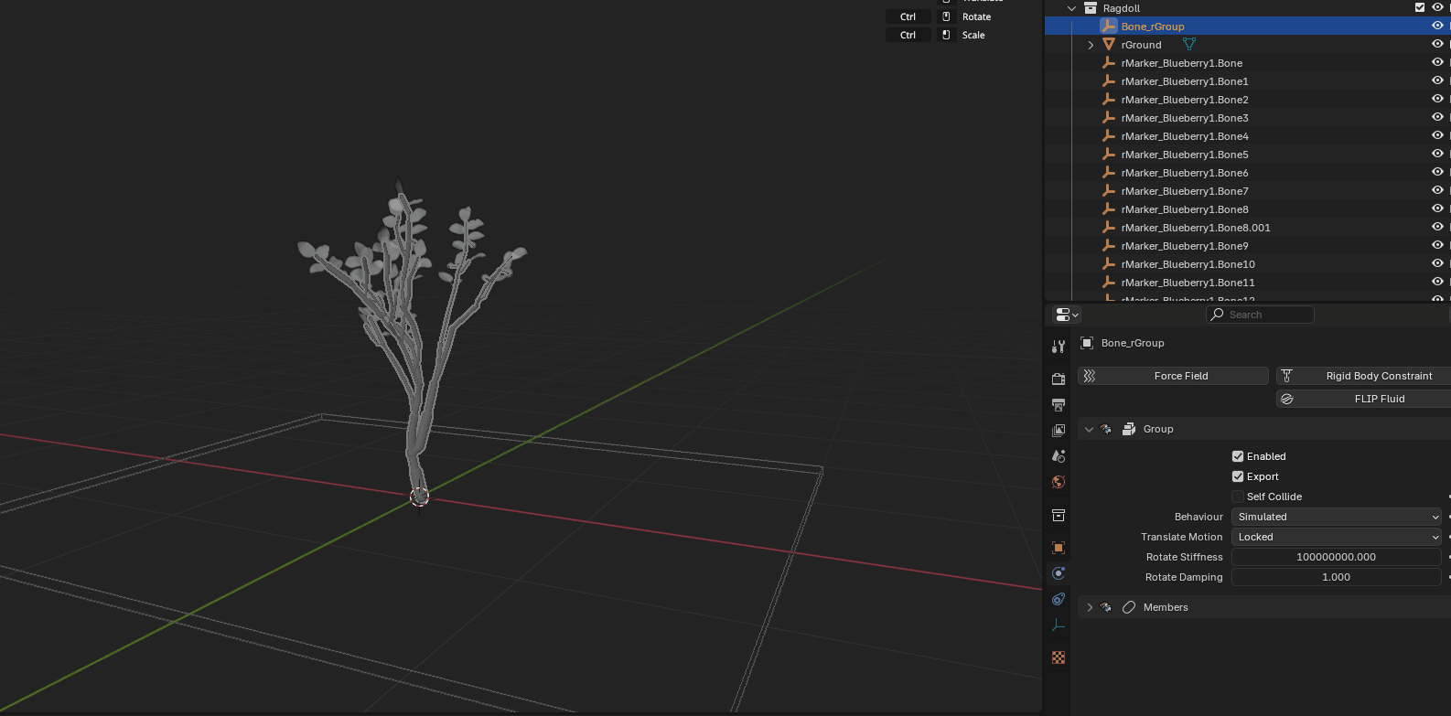Hide rMarker_Blueberry1.Bone3 with its eye icon
This screenshot has width=1451, height=716.
(1437, 118)
